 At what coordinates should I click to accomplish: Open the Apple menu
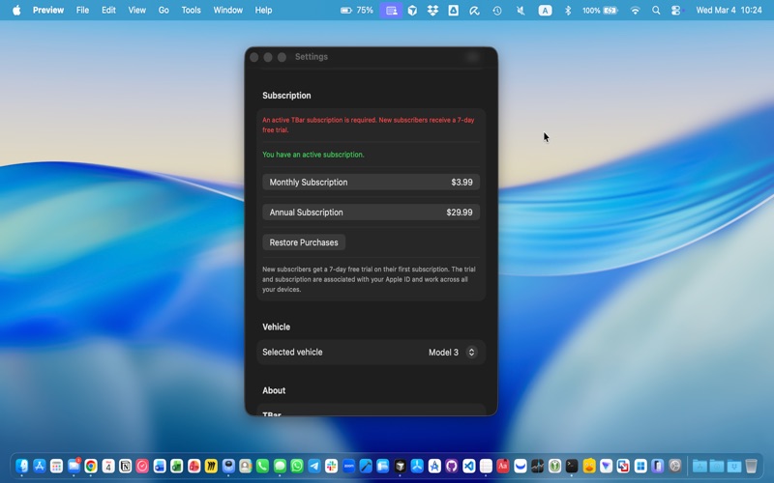(x=16, y=10)
